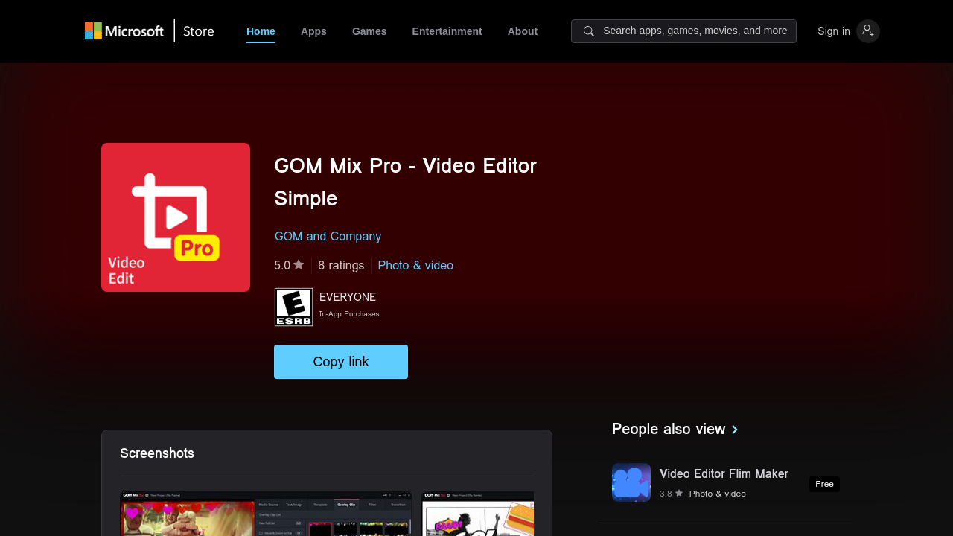Click the ESRB Everyone rating badge
Image resolution: width=953 pixels, height=536 pixels.
(x=293, y=307)
